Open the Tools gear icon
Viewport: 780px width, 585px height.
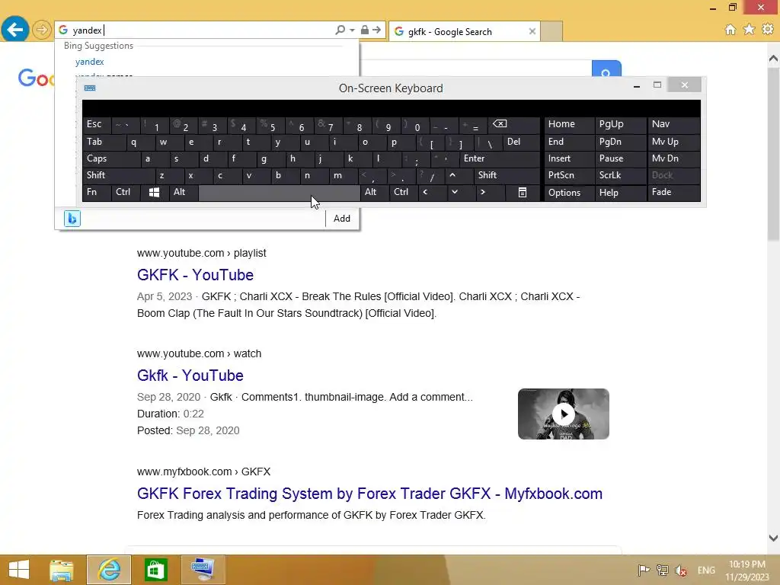point(768,30)
